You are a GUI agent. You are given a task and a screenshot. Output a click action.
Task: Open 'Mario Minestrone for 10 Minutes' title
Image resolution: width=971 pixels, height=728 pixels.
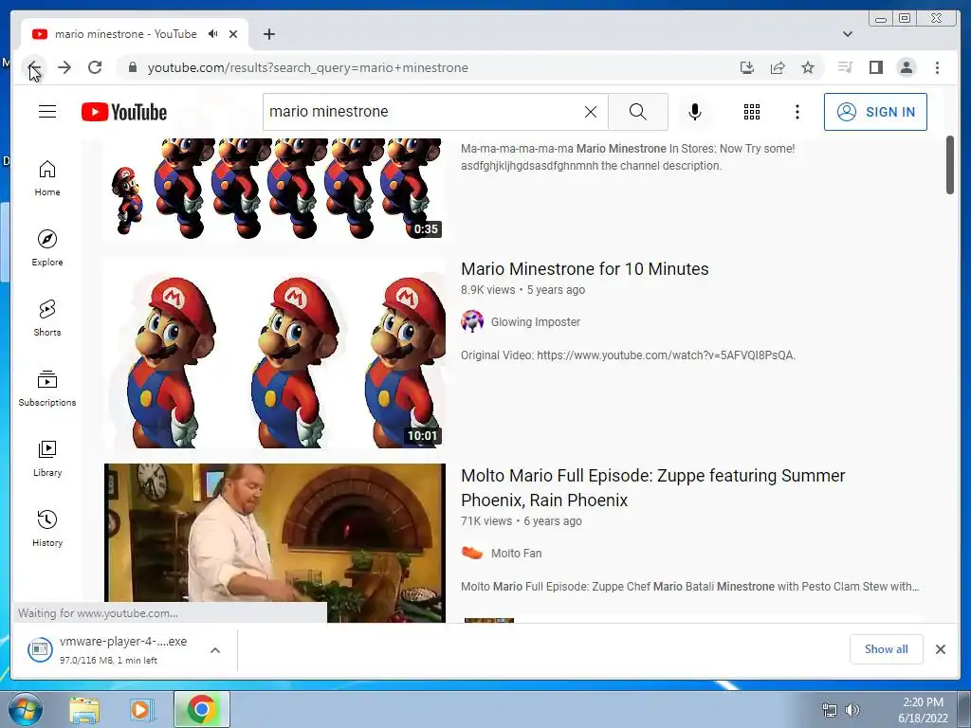coord(584,268)
